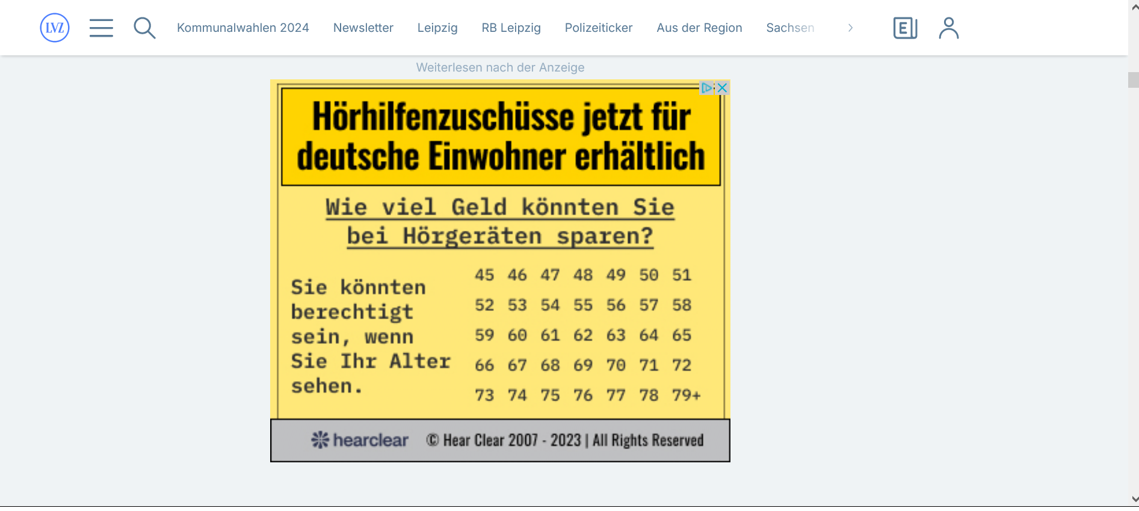Click the hearclear logo in ad footer
This screenshot has width=1139, height=511.
pos(360,440)
